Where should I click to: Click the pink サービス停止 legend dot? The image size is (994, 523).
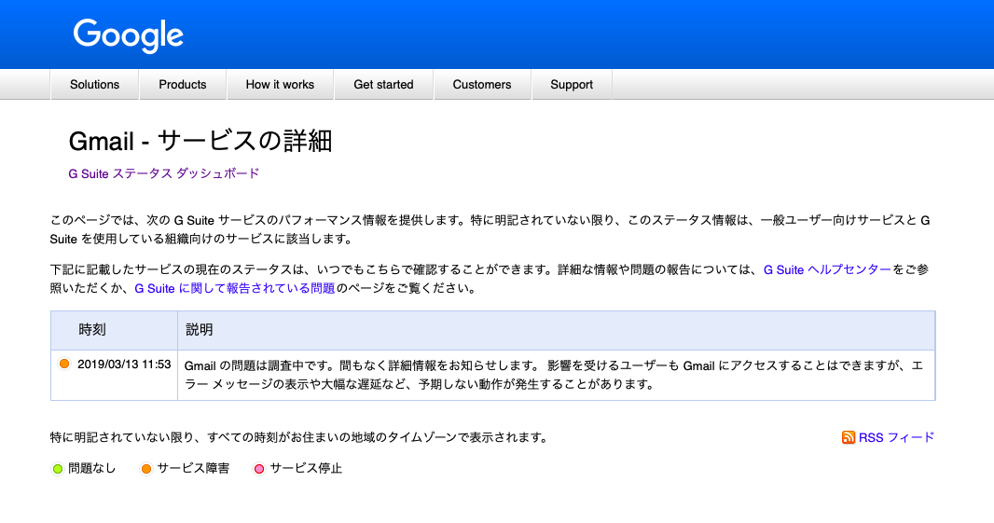tap(259, 469)
